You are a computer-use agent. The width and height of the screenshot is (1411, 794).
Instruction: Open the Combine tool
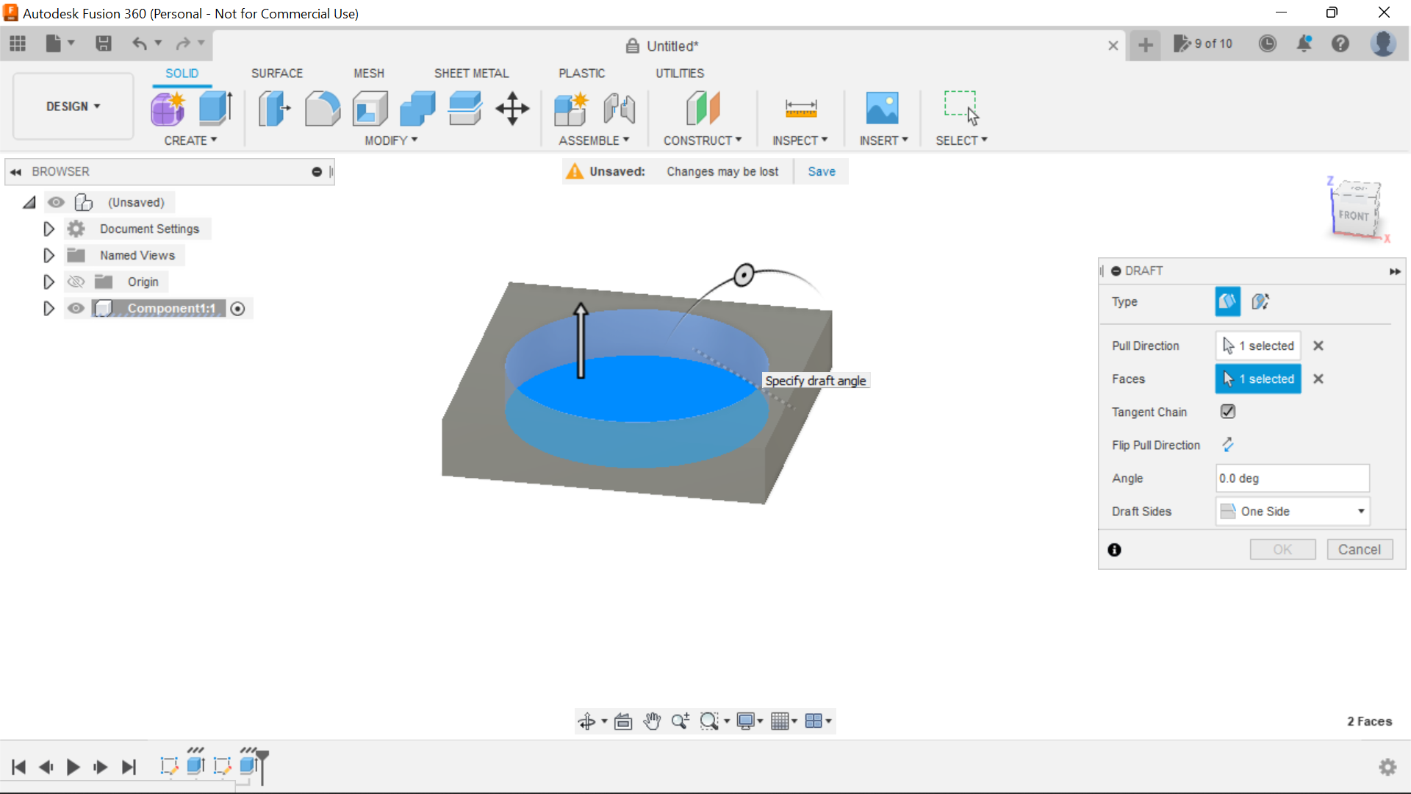point(417,108)
